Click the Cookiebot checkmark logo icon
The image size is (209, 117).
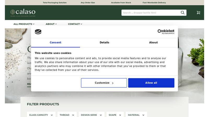click(x=38, y=32)
